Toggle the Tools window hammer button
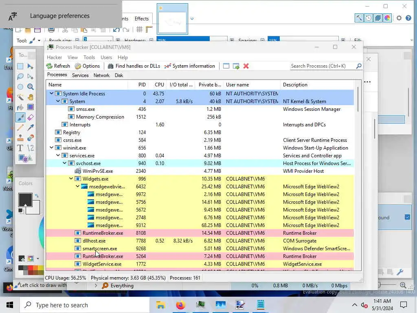Image resolution: width=417 pixels, height=313 pixels. [359, 18]
